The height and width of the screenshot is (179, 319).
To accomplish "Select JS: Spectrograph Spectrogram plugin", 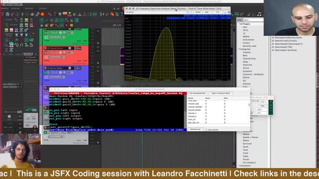I will [287, 44].
